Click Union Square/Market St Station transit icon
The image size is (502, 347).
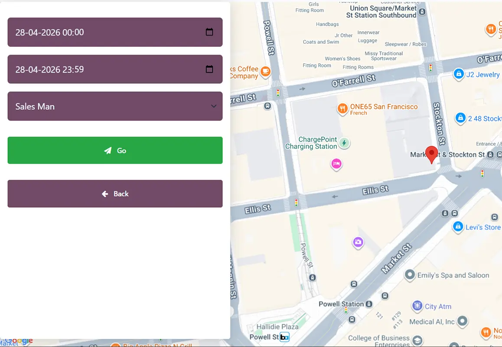coord(422,12)
